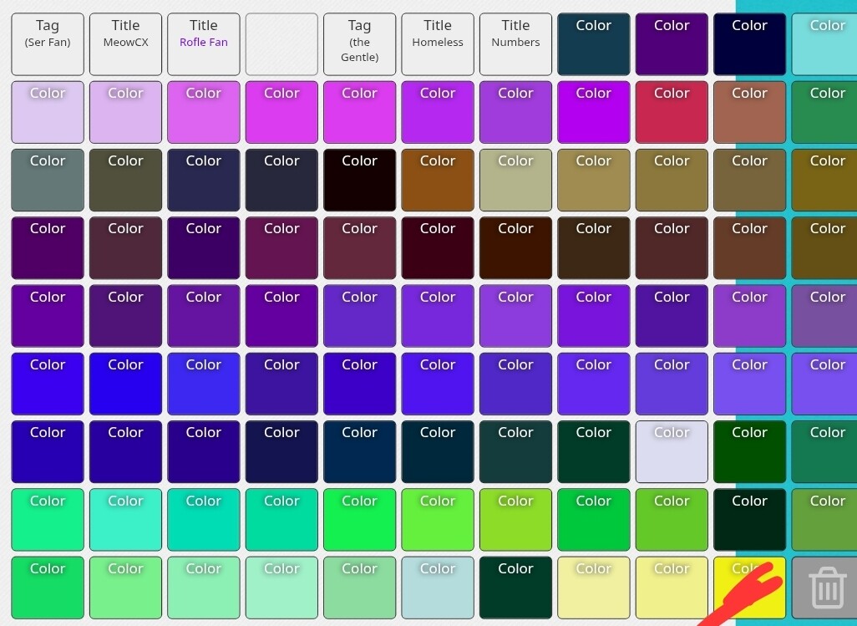Pick the terracotta brown color swatch

click(x=749, y=112)
